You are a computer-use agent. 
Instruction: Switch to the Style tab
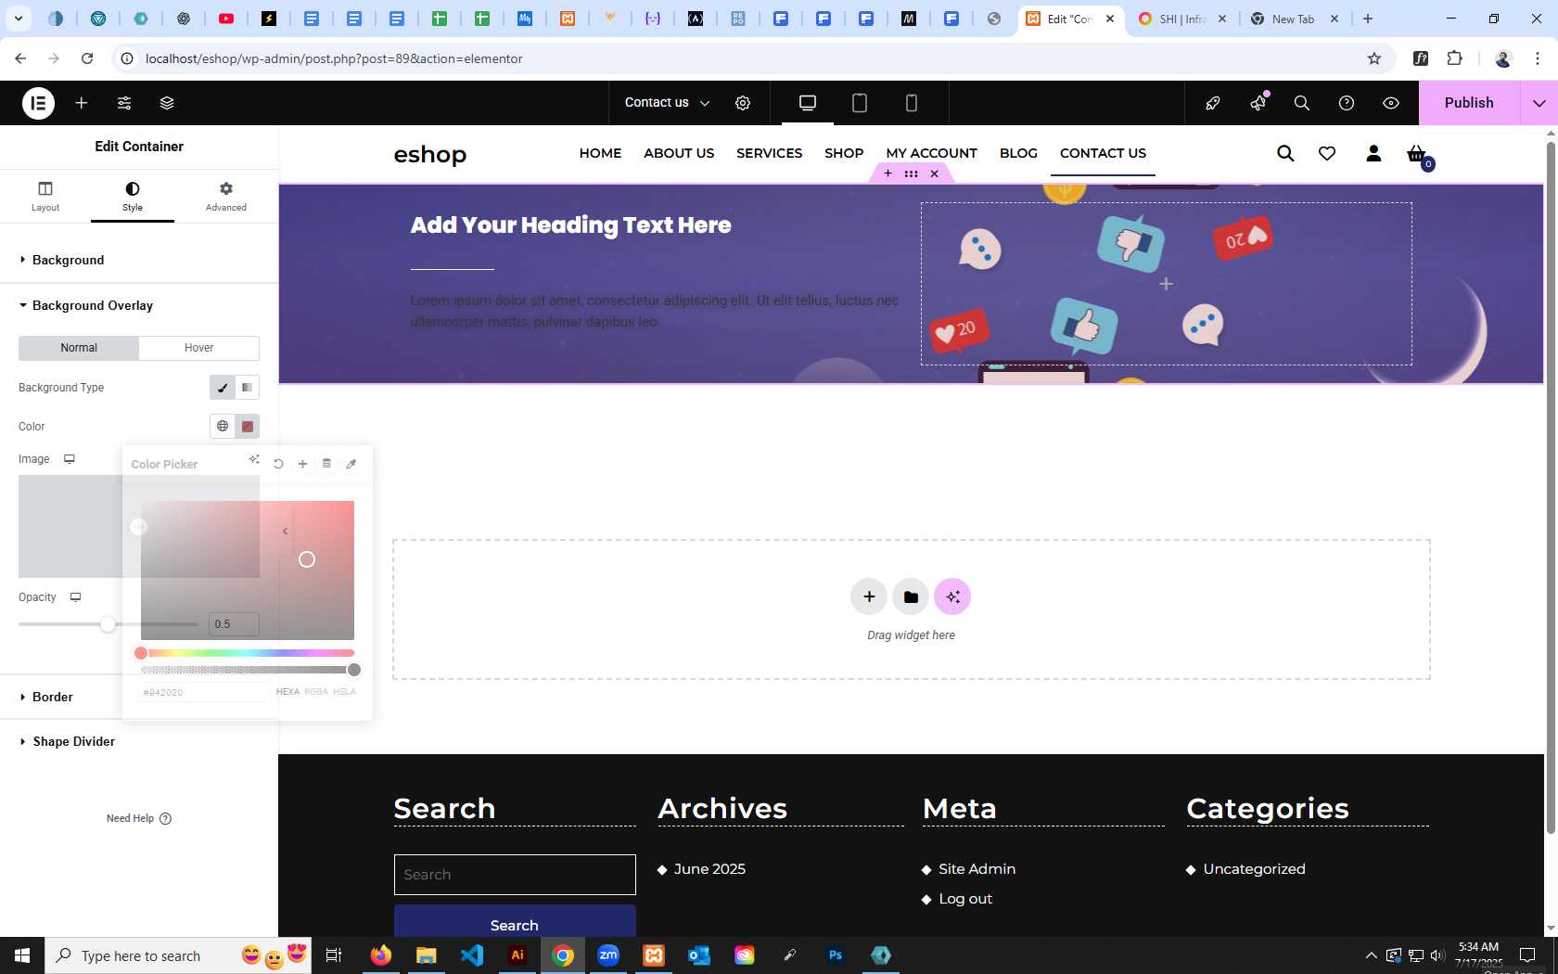click(133, 196)
